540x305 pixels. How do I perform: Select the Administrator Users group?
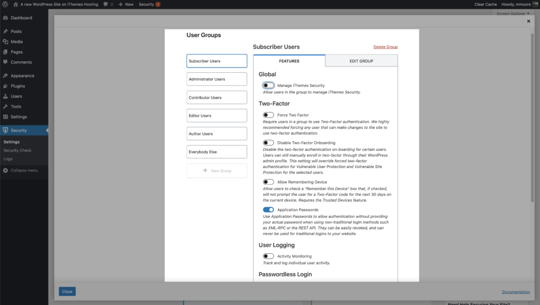[217, 79]
